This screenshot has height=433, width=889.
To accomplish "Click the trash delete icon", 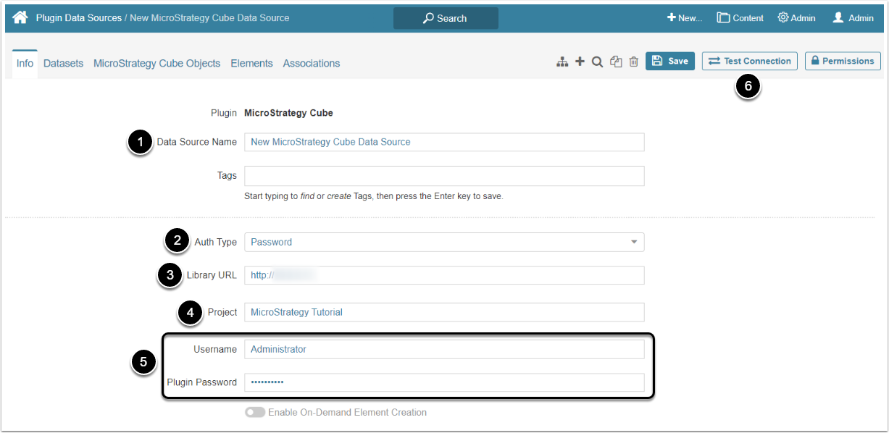I will (633, 62).
